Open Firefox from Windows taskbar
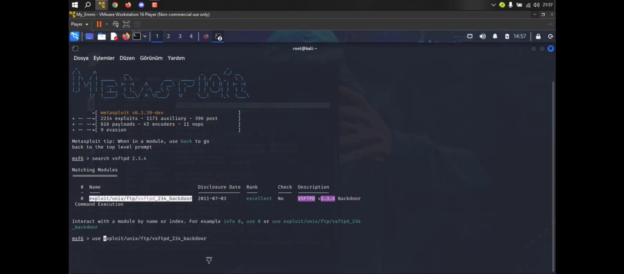 point(128,5)
